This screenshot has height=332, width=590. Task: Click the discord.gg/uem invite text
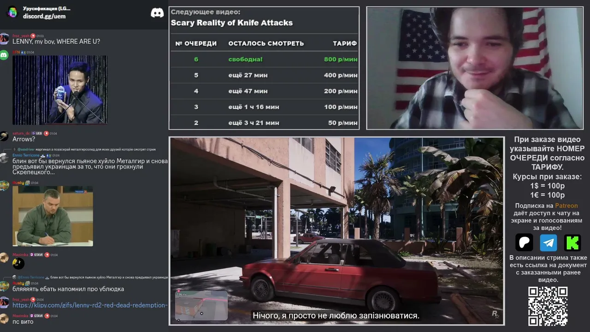(44, 16)
